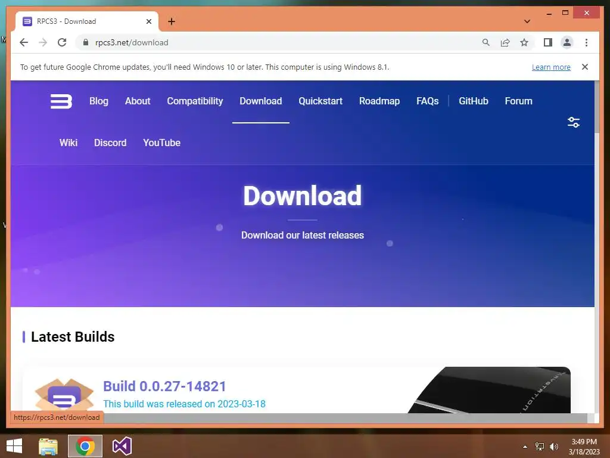This screenshot has width=610, height=458.
Task: Click the page vertical scrollbar thumb
Action: 597,107
